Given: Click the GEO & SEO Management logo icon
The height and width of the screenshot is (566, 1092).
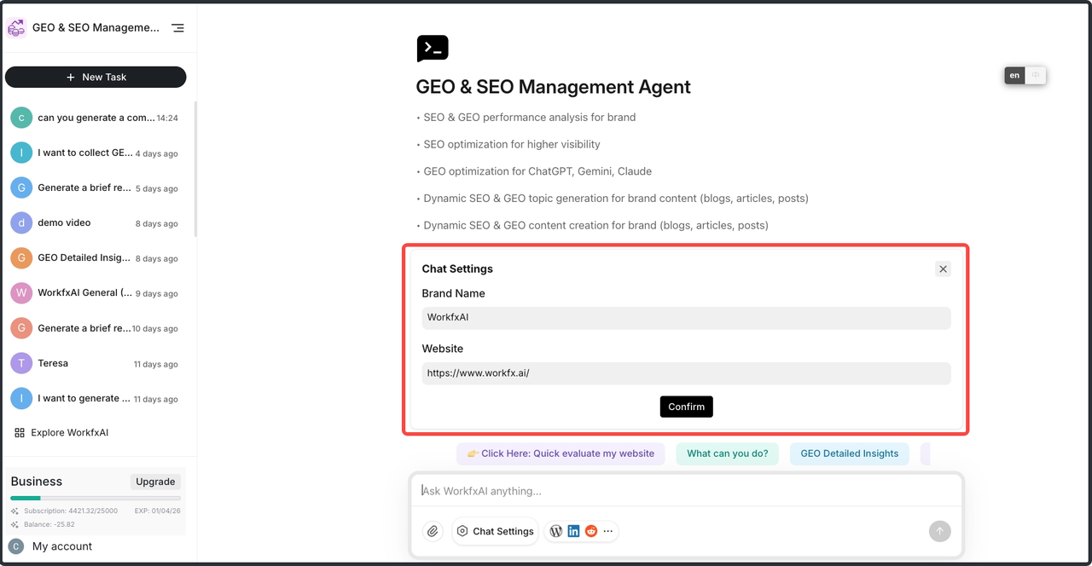Looking at the screenshot, I should [16, 28].
